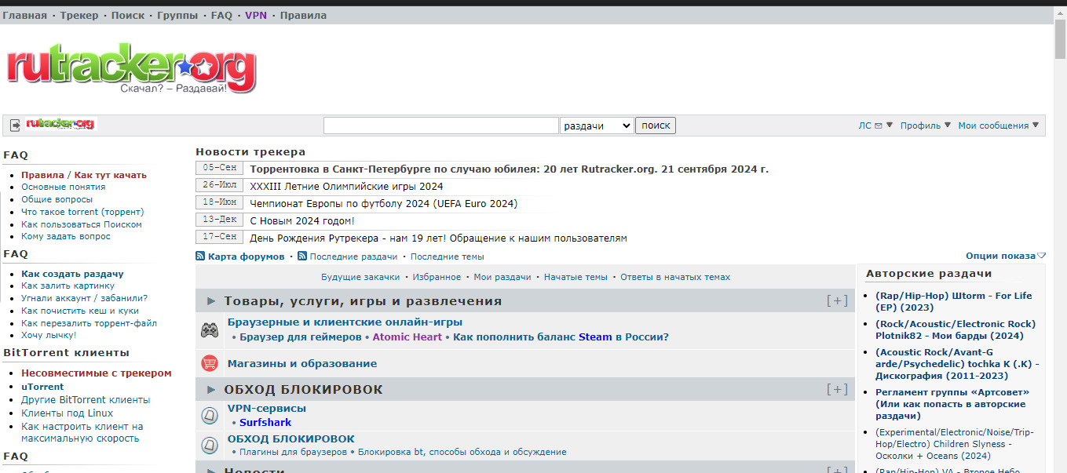
Task: Open Последние темы link
Action: pyautogui.click(x=448, y=257)
